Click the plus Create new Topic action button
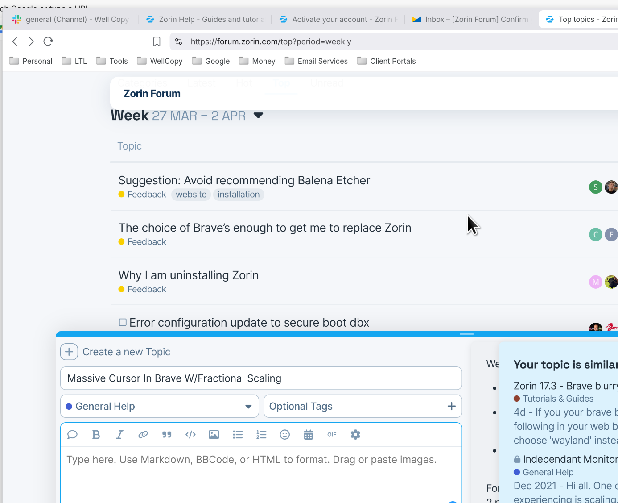The height and width of the screenshot is (503, 618). coord(69,352)
